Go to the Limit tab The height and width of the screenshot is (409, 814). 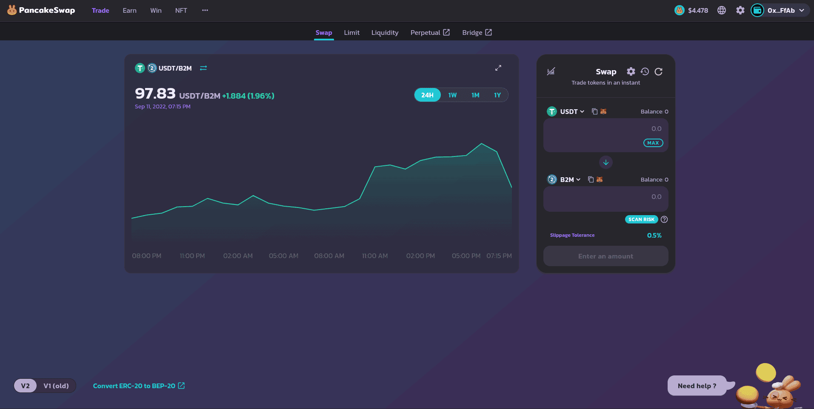[352, 32]
